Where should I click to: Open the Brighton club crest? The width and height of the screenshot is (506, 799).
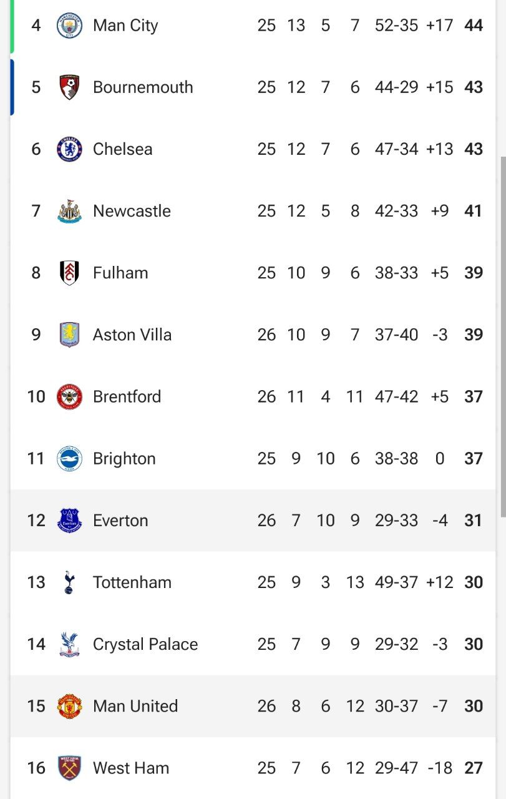click(x=69, y=458)
